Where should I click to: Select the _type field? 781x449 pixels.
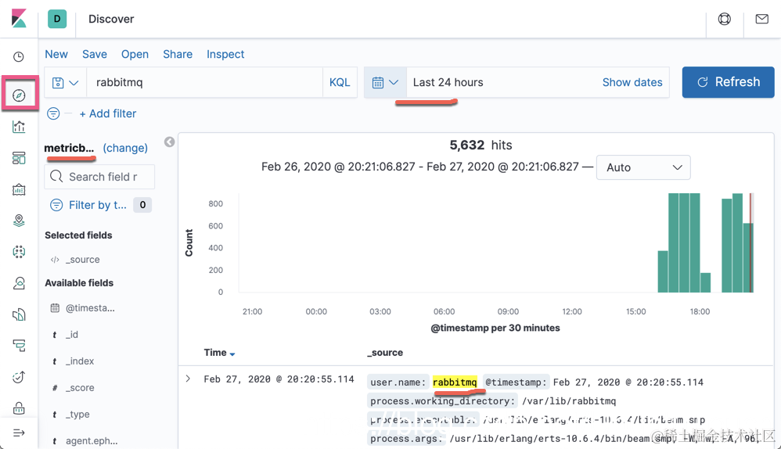tap(77, 414)
